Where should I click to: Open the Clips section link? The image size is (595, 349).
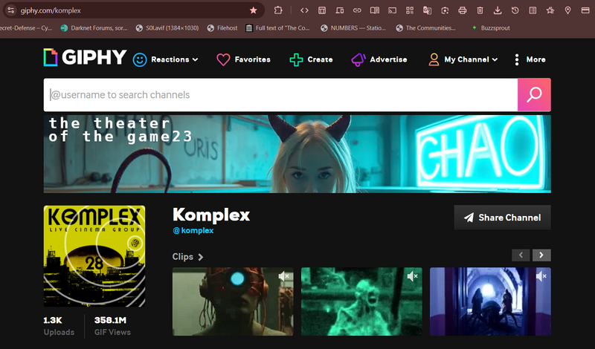182,256
